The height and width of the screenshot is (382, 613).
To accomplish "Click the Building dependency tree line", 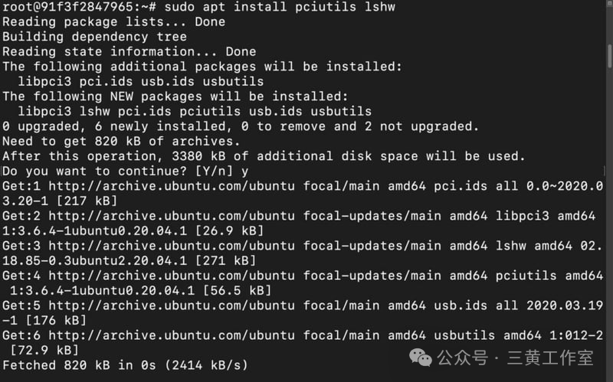I will tap(94, 37).
